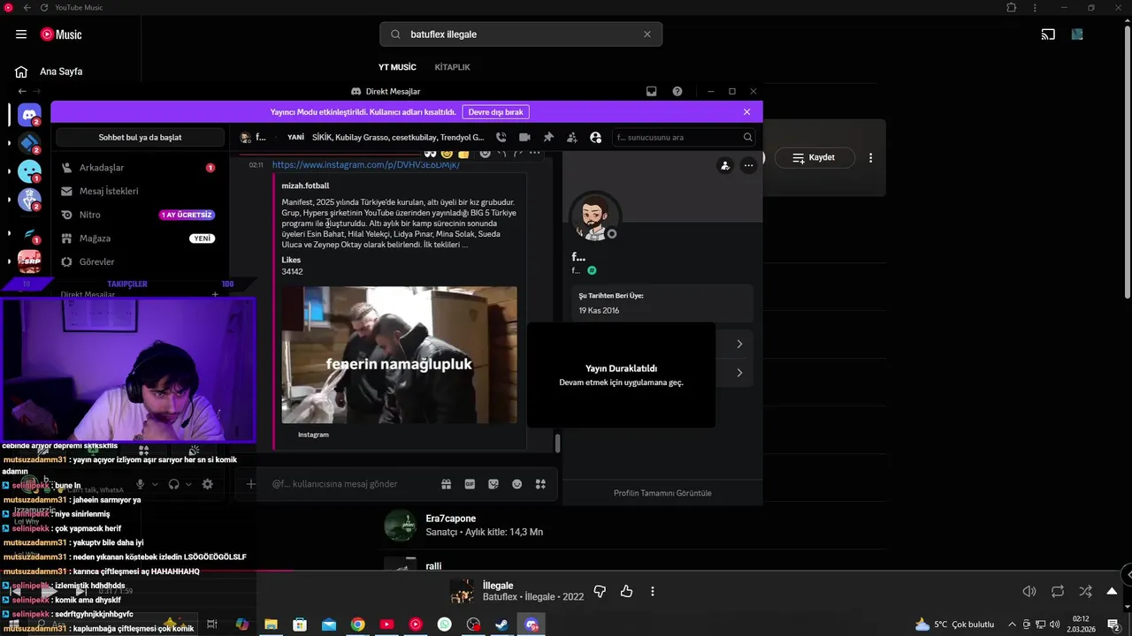Expand the first profile section chevron
Viewport: 1132px width, 636px height.
point(739,344)
